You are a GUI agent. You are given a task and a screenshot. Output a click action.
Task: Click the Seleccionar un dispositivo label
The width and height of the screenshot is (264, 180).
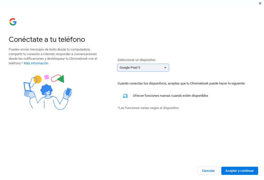click(x=136, y=60)
